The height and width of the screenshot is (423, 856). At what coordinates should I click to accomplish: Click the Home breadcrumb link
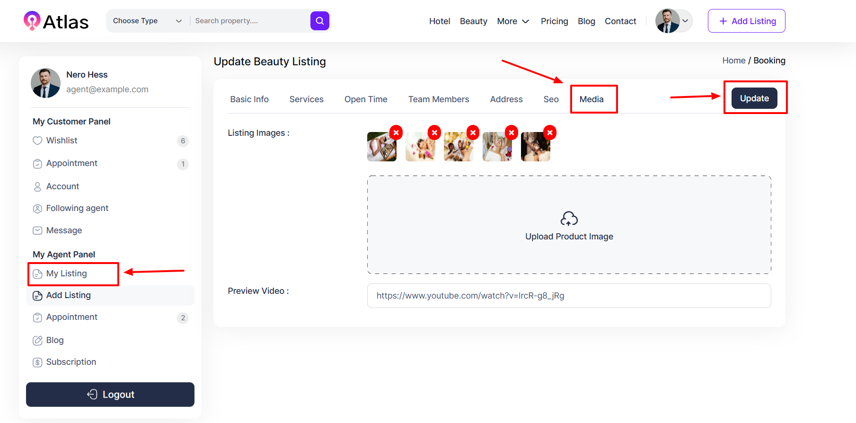(733, 61)
